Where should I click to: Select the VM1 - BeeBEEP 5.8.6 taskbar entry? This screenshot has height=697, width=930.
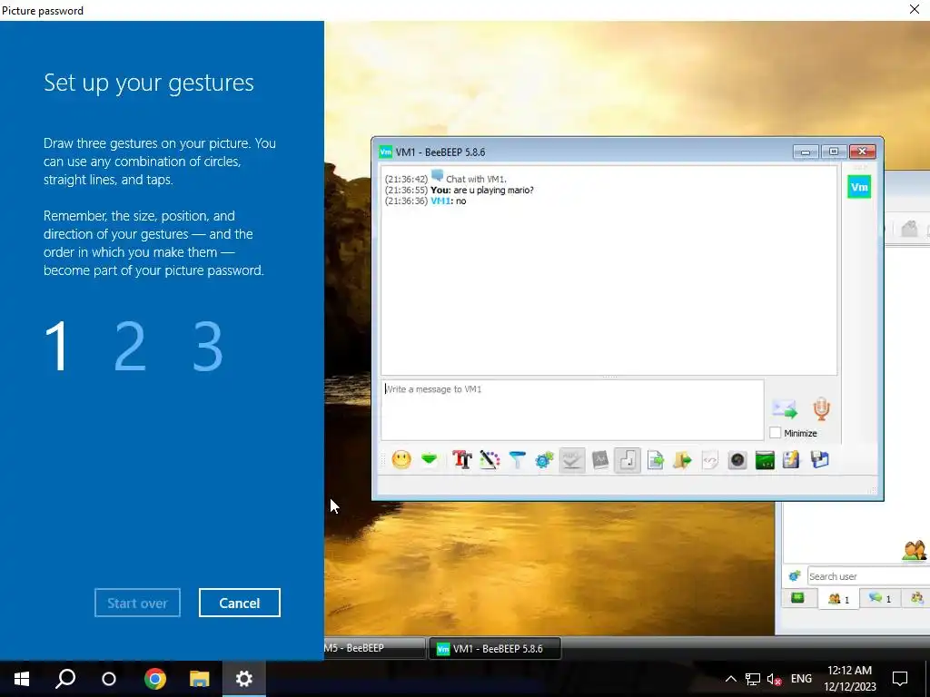point(494,648)
